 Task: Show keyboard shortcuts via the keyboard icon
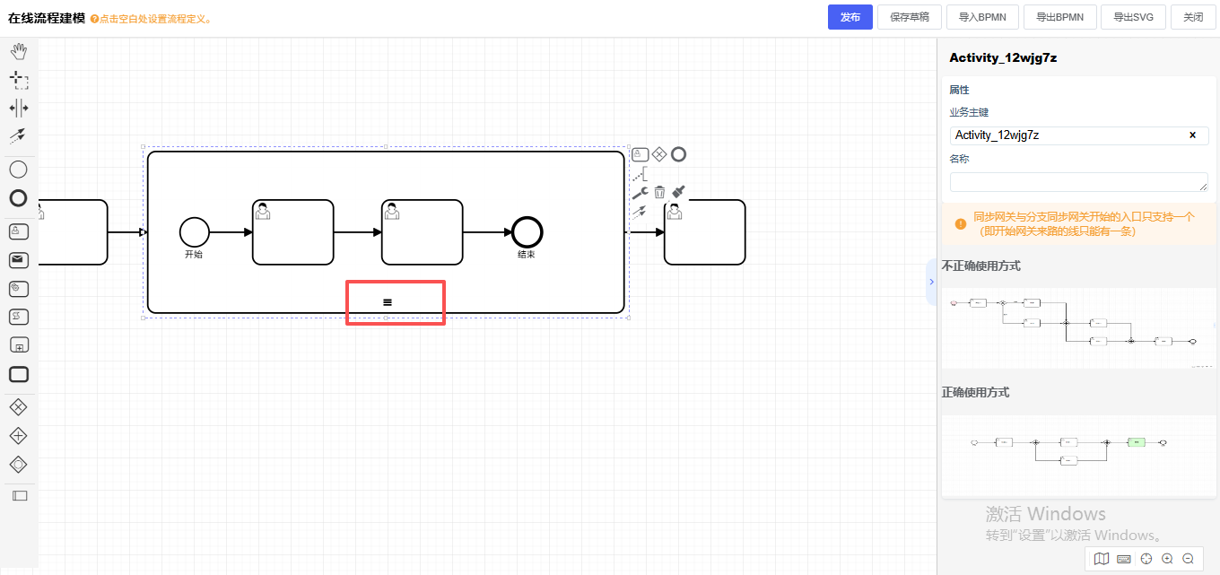coord(1124,559)
